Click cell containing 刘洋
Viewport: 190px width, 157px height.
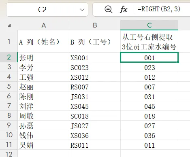click(x=43, y=106)
